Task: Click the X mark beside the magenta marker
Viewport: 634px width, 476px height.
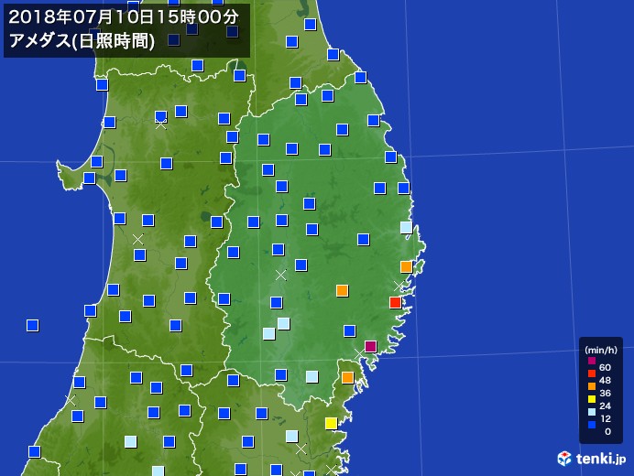Action: click(x=359, y=354)
